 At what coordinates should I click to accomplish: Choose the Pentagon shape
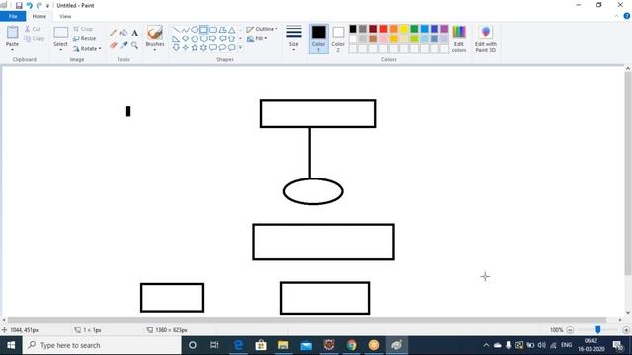[x=195, y=38]
